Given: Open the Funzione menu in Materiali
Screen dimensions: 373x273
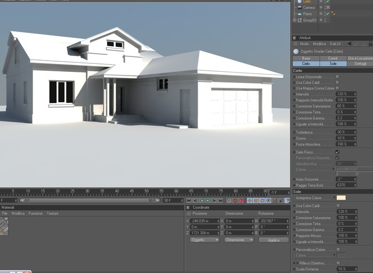Looking at the screenshot, I should coord(36,213).
